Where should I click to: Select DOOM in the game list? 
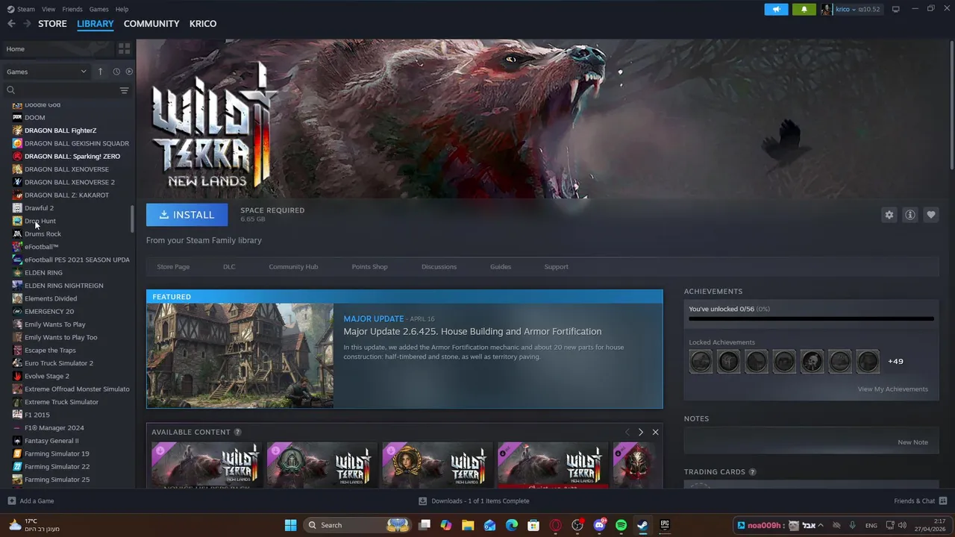point(34,117)
